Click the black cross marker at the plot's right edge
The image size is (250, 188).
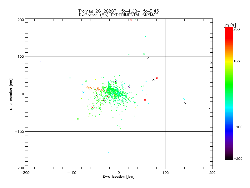(212, 62)
